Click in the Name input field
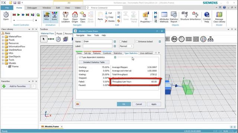This screenshot has height=133, width=238. point(97,41)
